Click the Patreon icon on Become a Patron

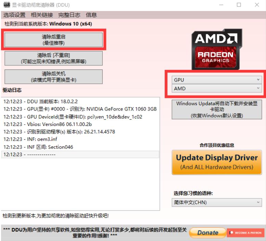tap(231, 233)
